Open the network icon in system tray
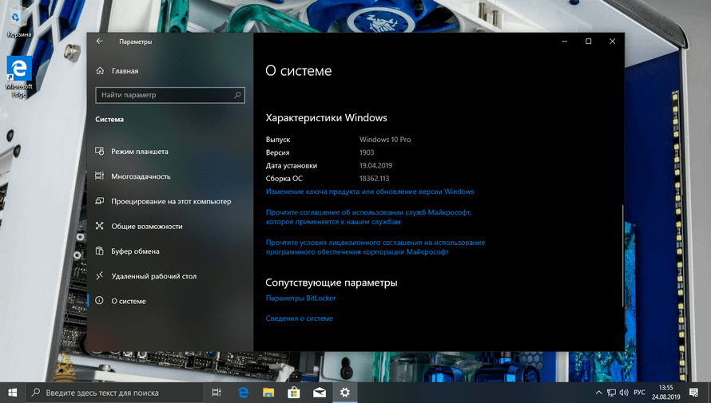 point(611,393)
